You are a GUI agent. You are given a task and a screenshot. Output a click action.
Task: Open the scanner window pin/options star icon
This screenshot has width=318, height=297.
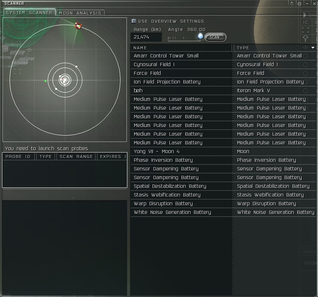[x=291, y=3]
